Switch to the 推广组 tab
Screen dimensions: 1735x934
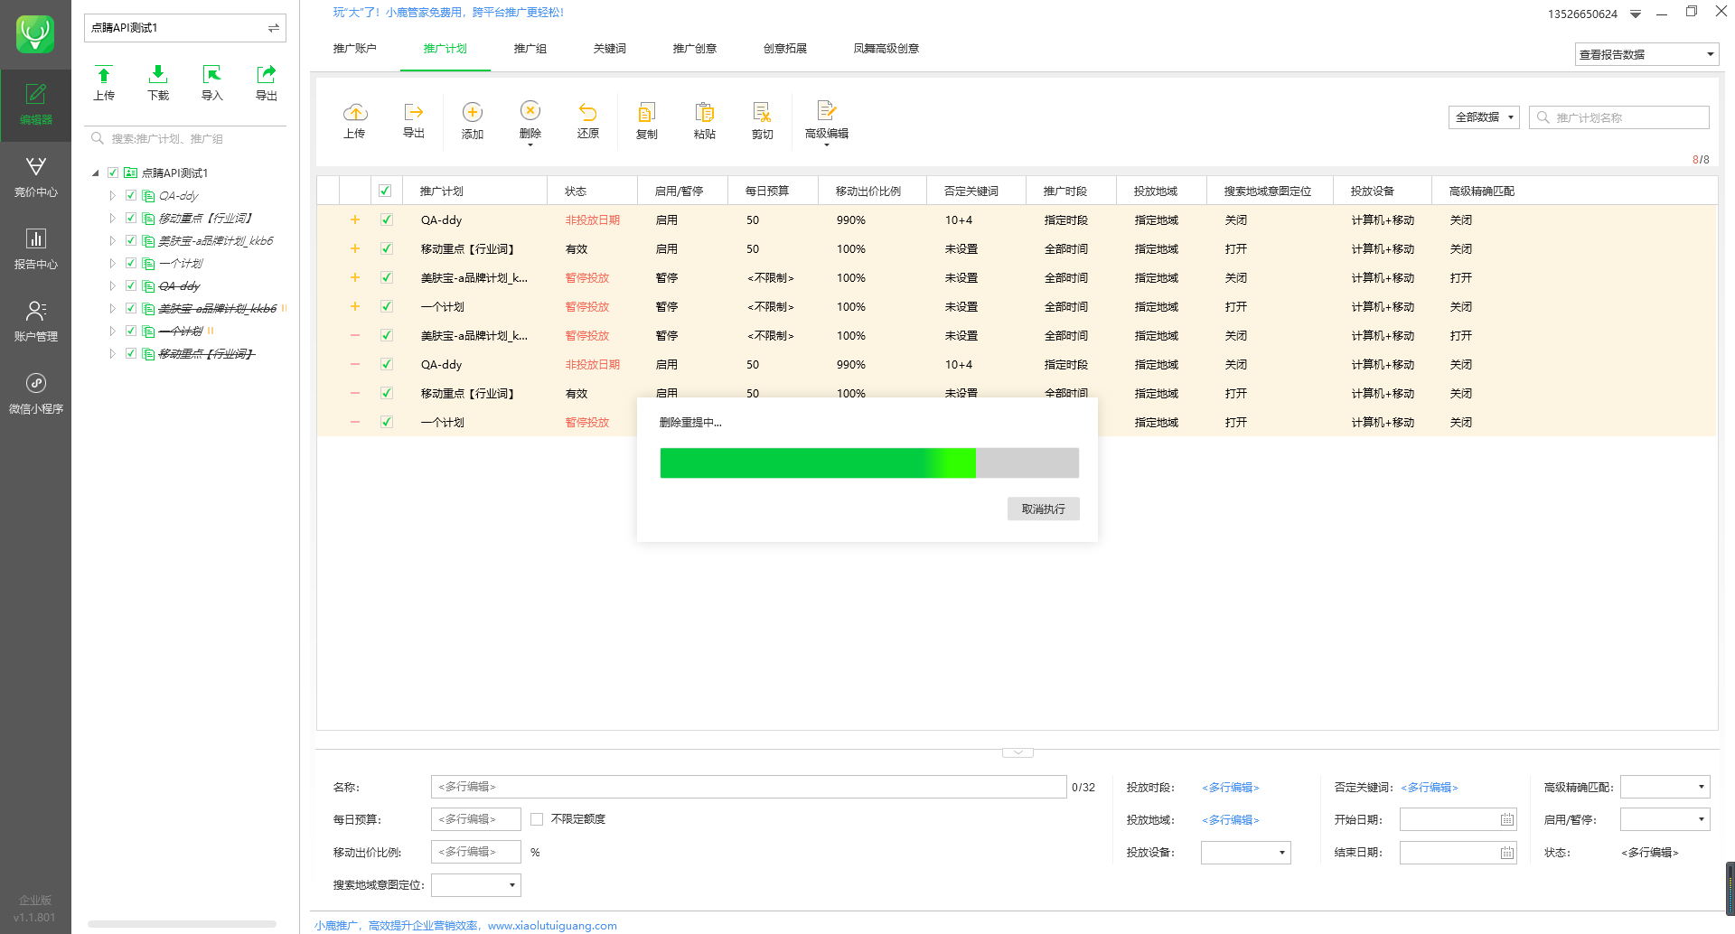point(530,49)
